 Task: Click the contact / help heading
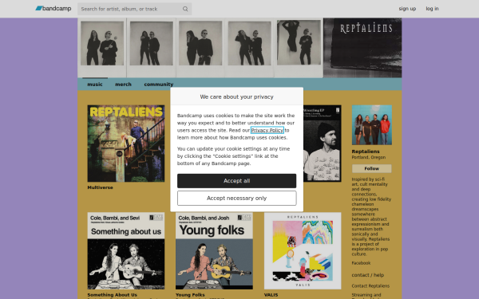coord(367,275)
